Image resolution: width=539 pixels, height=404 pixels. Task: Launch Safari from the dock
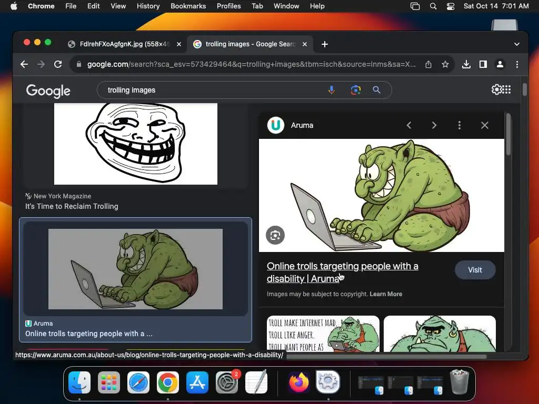[x=138, y=382]
